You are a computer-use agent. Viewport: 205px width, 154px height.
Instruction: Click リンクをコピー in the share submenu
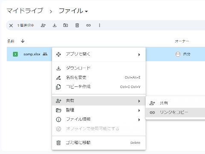(x=176, y=112)
